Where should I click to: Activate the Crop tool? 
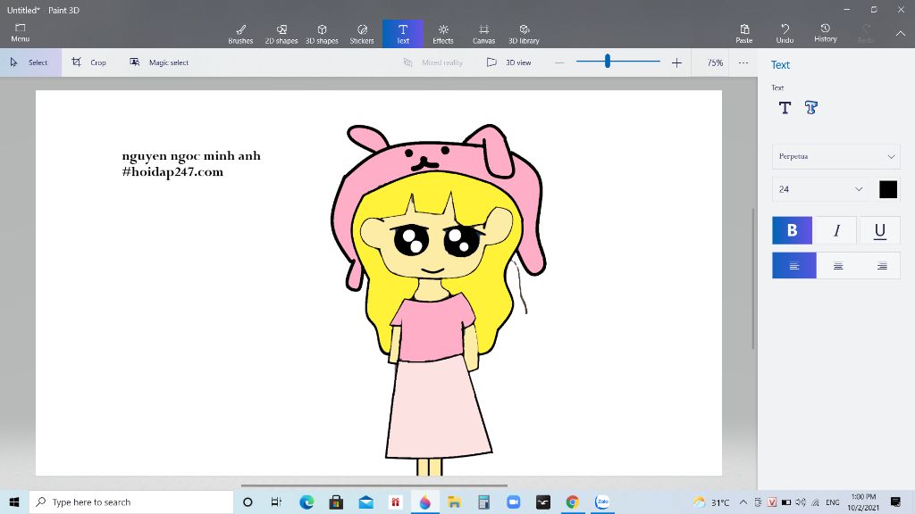coord(88,62)
